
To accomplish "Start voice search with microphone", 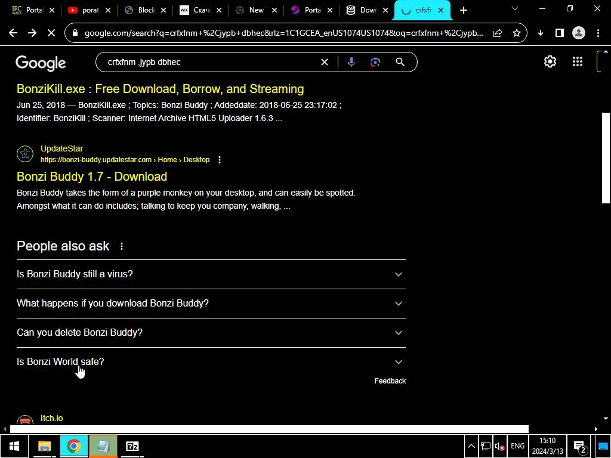I will click(x=351, y=62).
